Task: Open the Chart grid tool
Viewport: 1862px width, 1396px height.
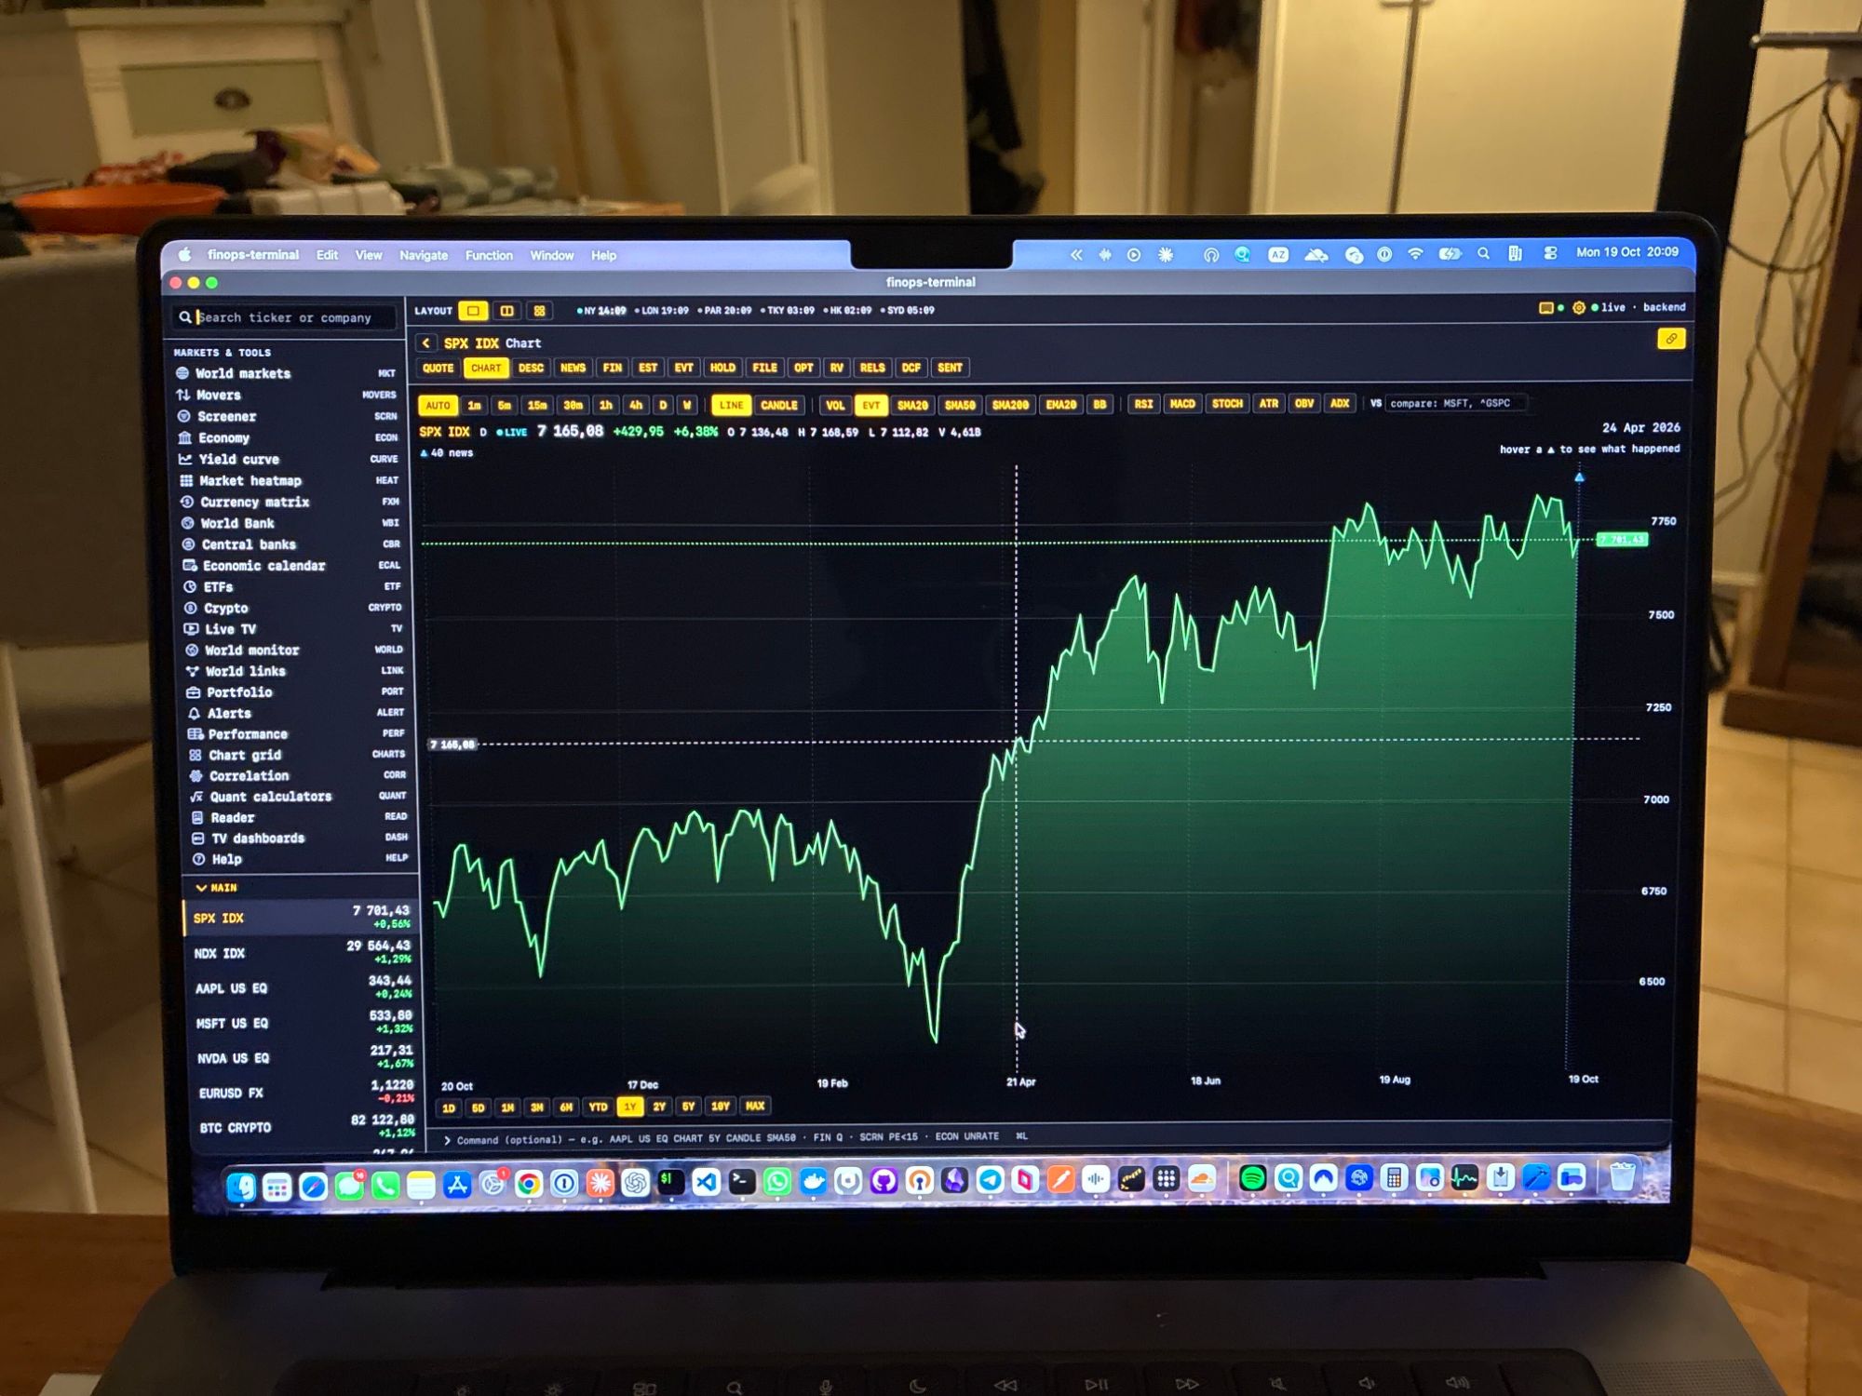Action: coord(296,755)
